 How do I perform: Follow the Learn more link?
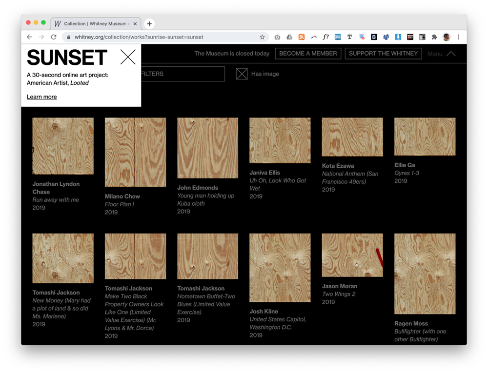pyautogui.click(x=41, y=97)
